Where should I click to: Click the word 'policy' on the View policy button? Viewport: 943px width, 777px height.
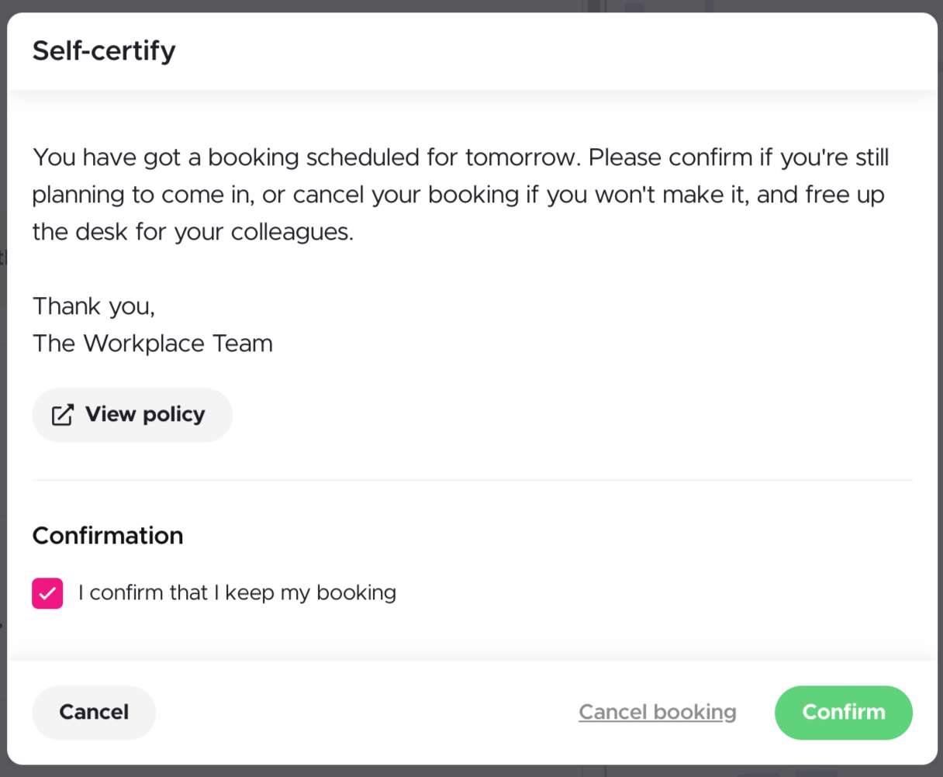[x=174, y=415]
